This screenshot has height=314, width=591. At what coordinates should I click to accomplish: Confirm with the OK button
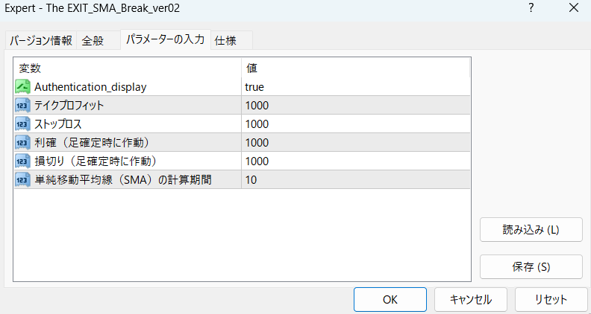pyautogui.click(x=390, y=299)
